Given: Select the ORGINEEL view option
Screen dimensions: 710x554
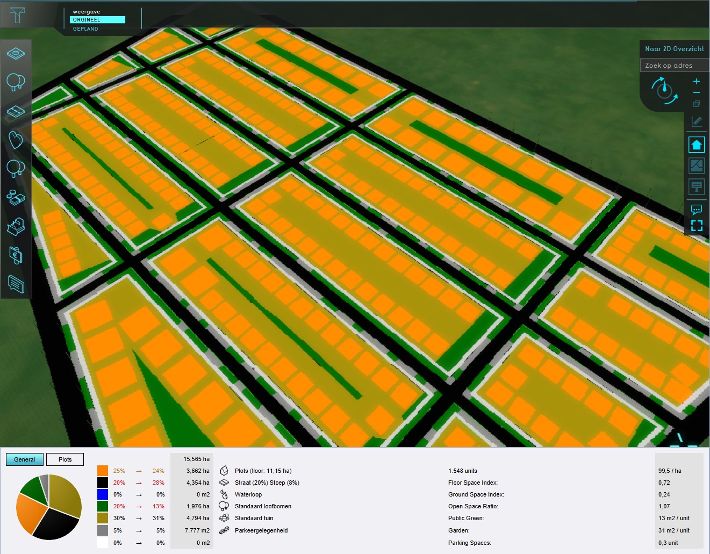Looking at the screenshot, I should (x=97, y=20).
